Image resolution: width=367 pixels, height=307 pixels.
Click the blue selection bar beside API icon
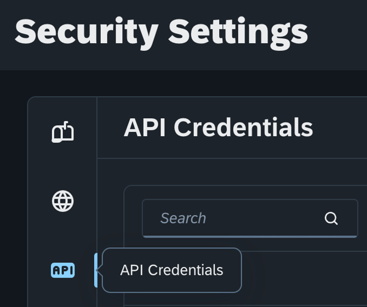96,270
